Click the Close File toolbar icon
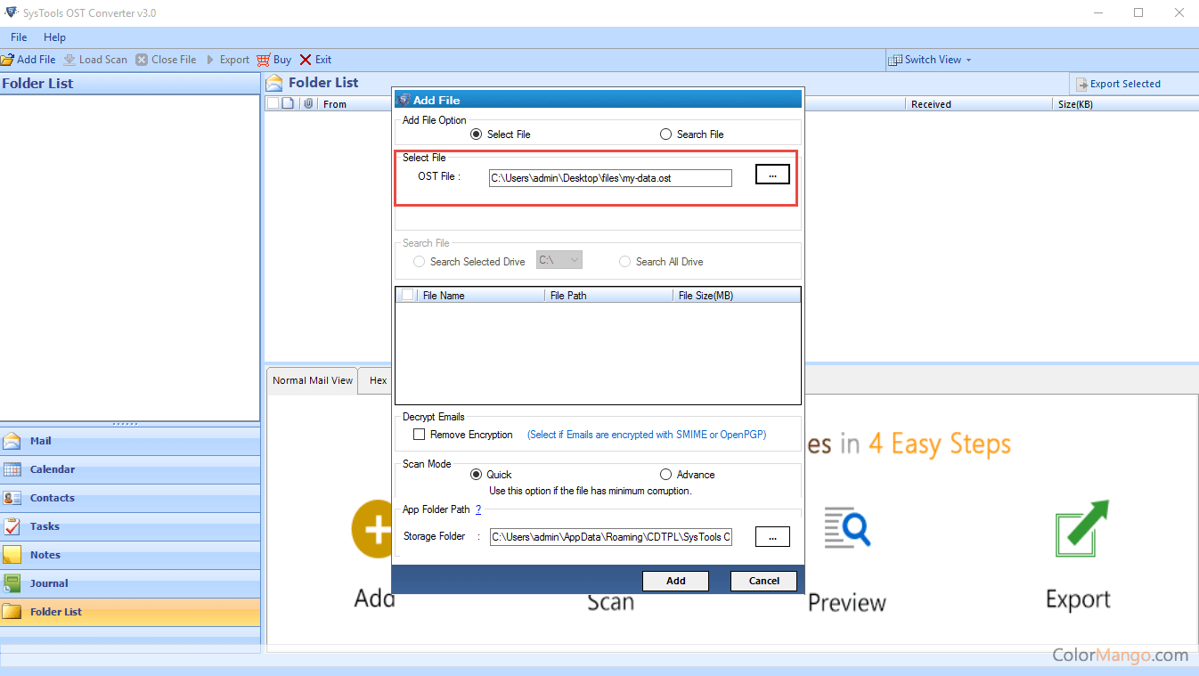Screen dimensions: 1199x676 click(143, 60)
